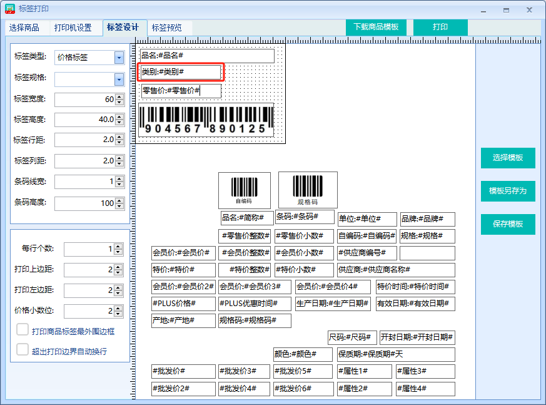Switch to the 选择商品 tab
Image resolution: width=546 pixels, height=405 pixels.
(x=24, y=28)
